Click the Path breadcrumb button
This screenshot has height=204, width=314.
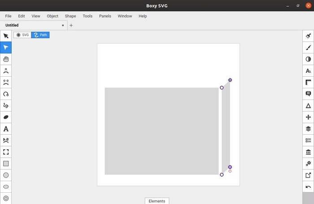(40, 35)
